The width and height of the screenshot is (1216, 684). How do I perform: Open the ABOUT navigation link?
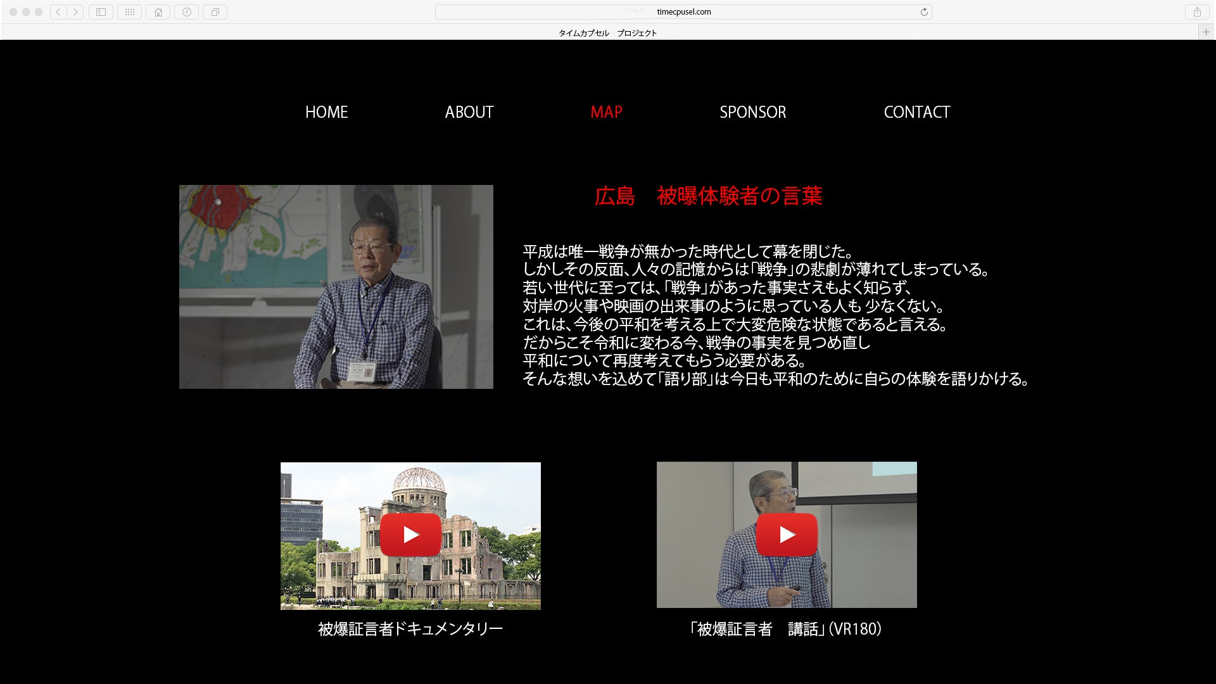click(x=469, y=112)
